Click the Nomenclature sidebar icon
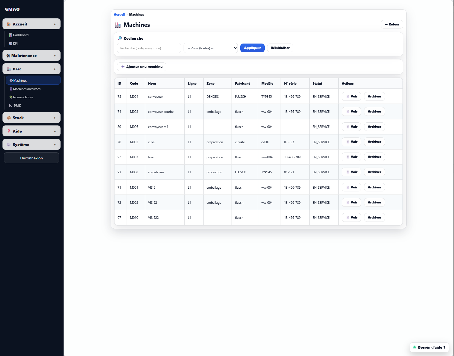The image size is (454, 356). tap(11, 97)
